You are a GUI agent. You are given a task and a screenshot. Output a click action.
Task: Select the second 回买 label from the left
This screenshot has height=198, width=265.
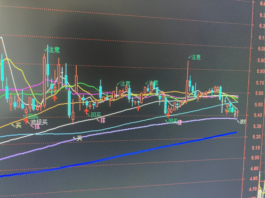pos(96,115)
